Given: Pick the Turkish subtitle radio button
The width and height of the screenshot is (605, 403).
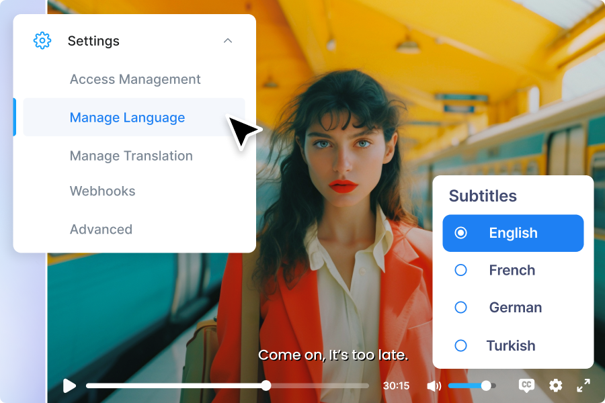Looking at the screenshot, I should click(x=460, y=346).
